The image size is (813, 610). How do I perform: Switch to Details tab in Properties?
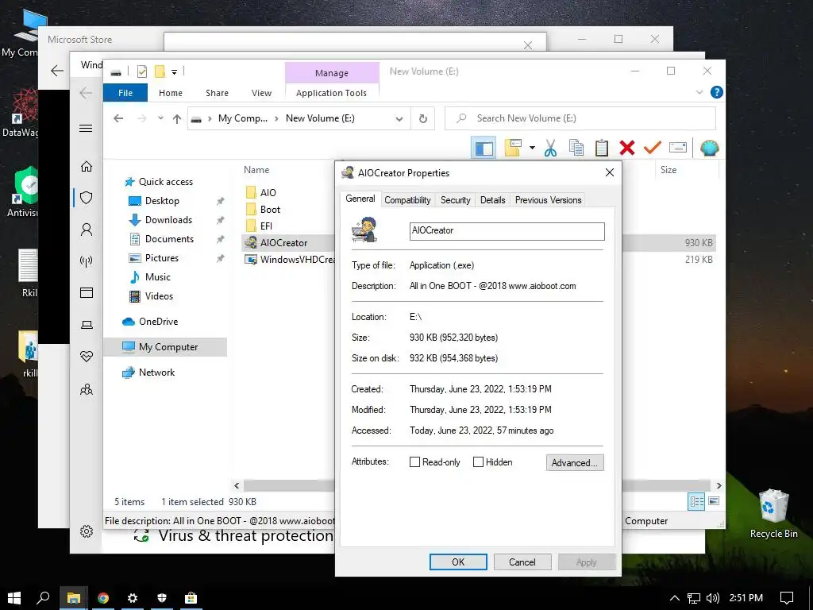coord(492,200)
